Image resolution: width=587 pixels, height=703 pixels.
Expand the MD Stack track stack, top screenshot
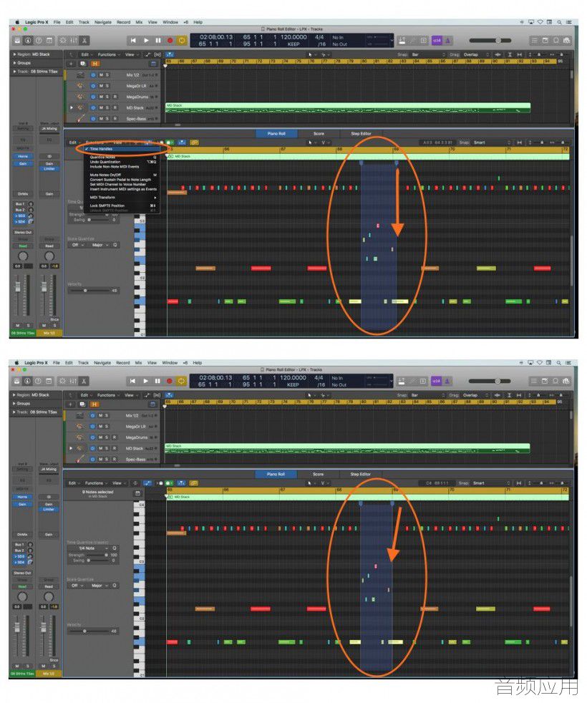(x=72, y=107)
